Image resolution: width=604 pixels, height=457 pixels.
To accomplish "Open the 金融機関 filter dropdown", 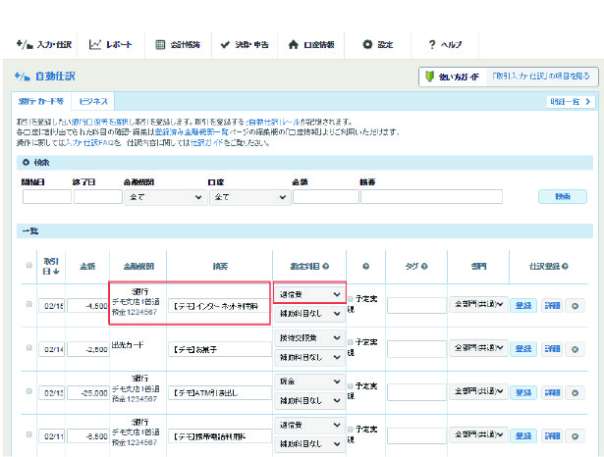I will pos(165,197).
